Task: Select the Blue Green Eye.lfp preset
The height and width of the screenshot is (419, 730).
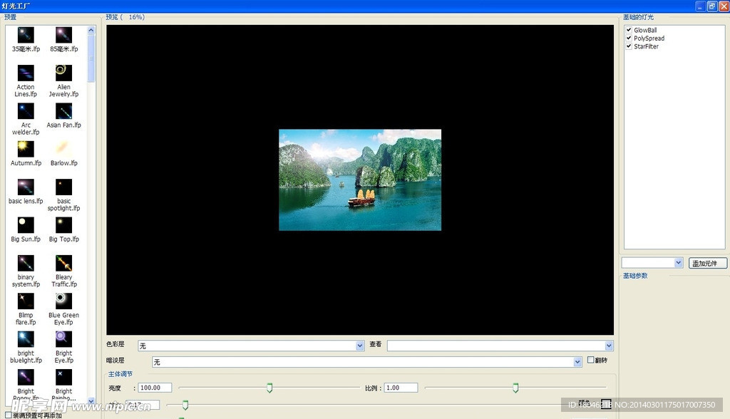Action: pos(63,301)
